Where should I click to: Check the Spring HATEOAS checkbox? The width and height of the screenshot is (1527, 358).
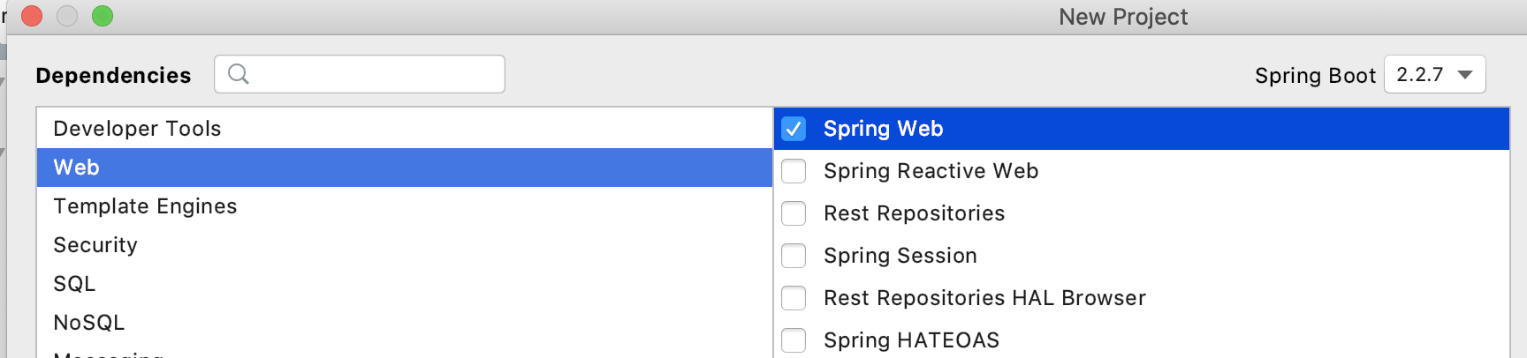[x=794, y=340]
